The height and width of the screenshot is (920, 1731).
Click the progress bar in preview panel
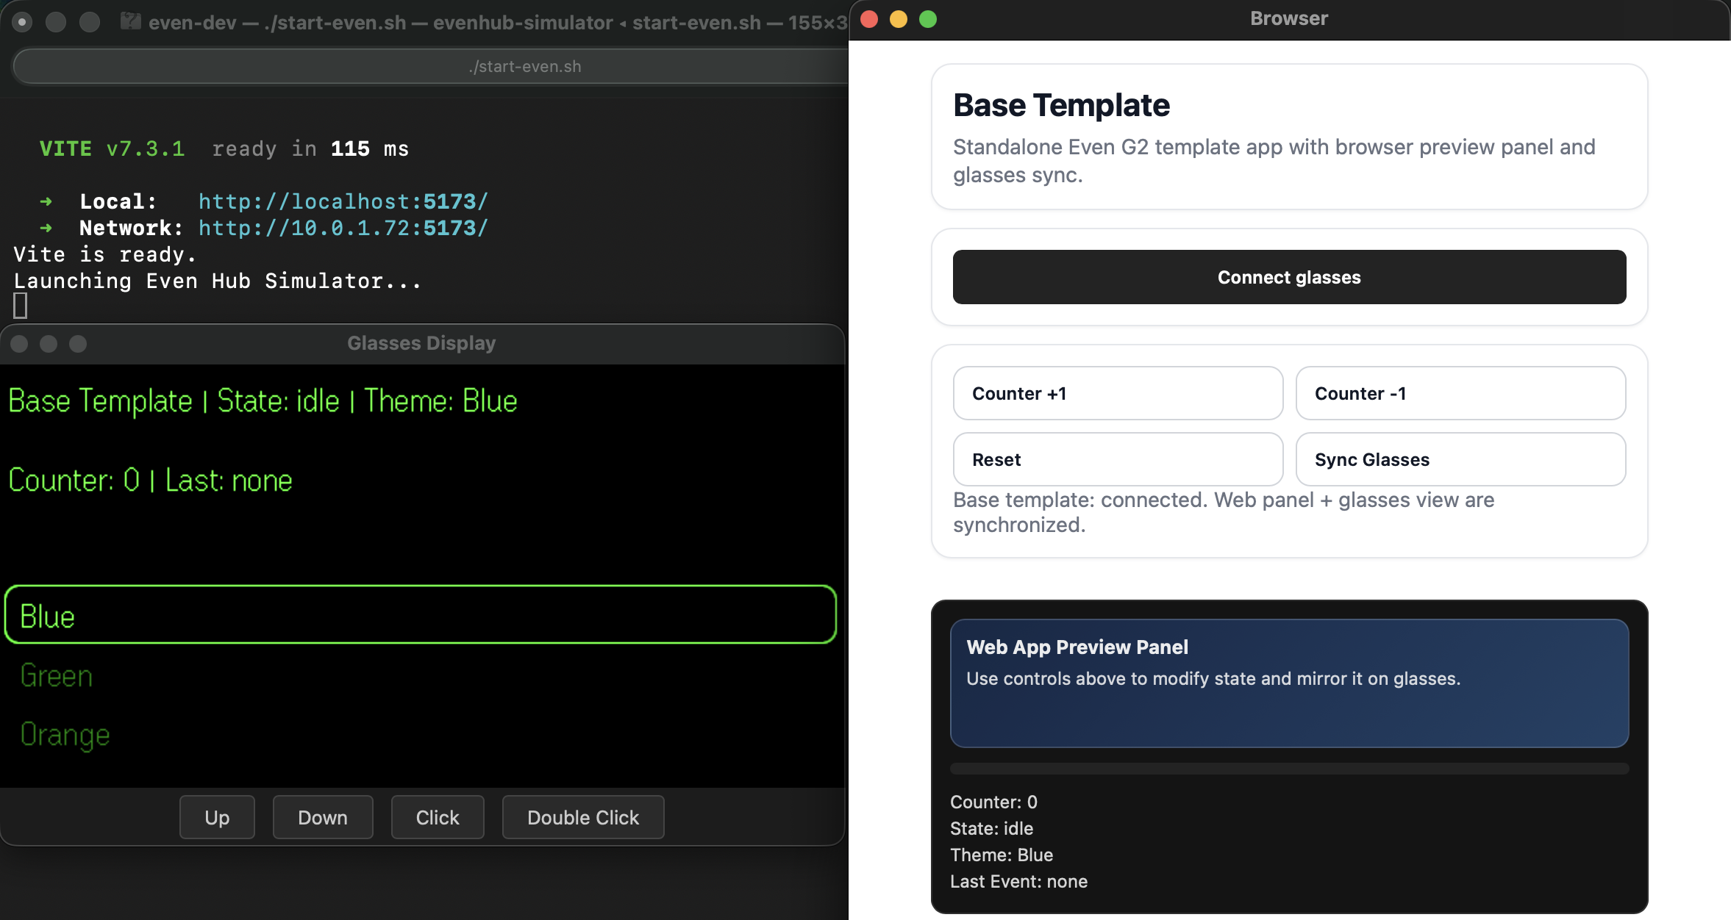click(1289, 769)
